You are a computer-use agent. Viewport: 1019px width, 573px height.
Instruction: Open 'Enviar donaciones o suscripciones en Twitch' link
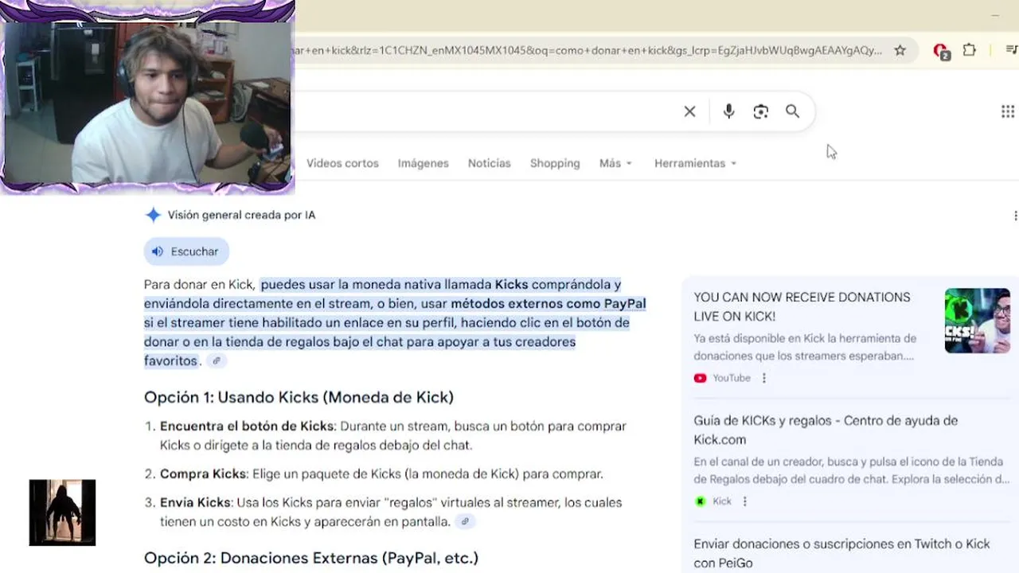pyautogui.click(x=841, y=553)
